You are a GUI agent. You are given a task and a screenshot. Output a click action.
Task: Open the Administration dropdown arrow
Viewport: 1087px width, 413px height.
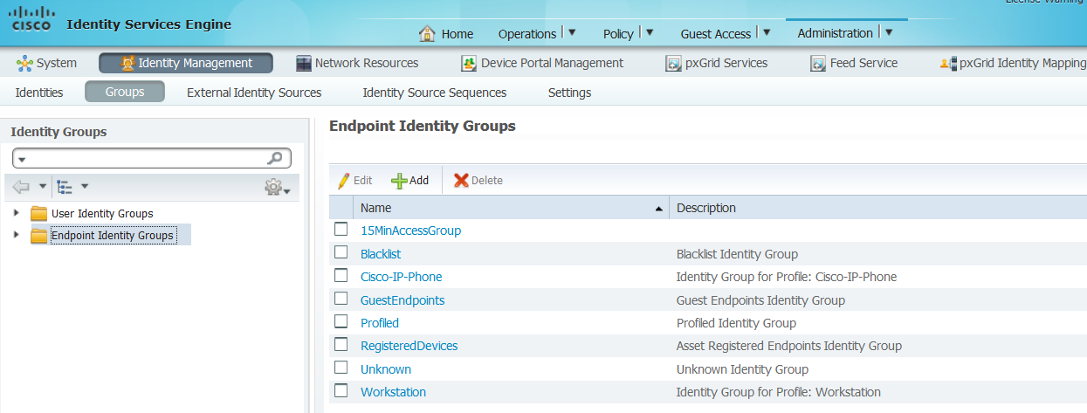(x=889, y=33)
